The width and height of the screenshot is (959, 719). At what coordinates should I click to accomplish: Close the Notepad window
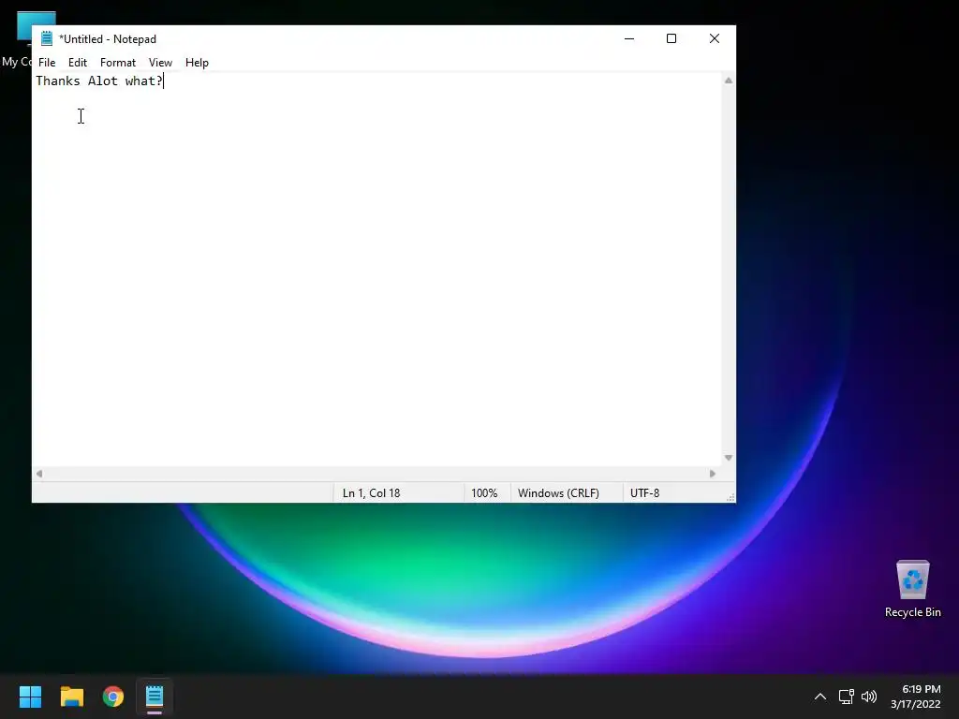(714, 38)
